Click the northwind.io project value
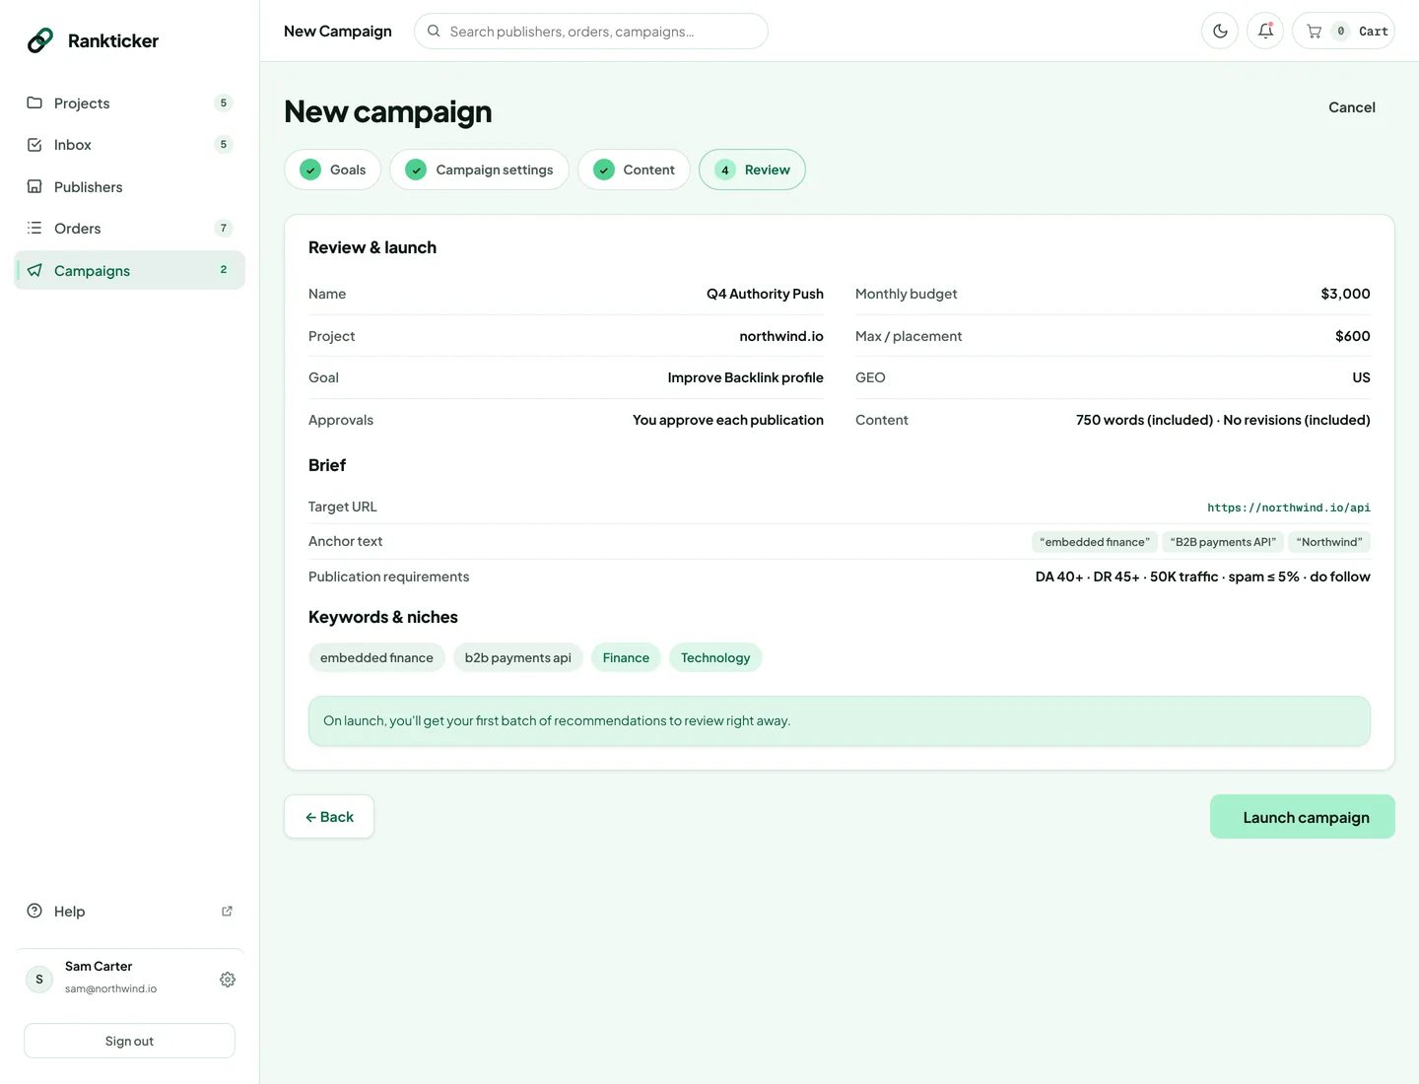 pyautogui.click(x=781, y=336)
